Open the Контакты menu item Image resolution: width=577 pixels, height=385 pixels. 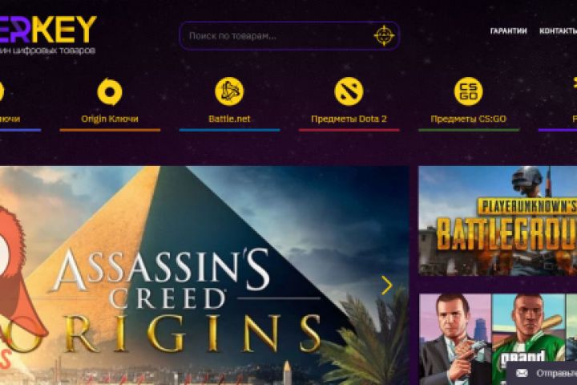click(x=558, y=31)
